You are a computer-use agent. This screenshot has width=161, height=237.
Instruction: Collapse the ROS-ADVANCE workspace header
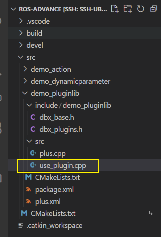pyautogui.click(x=13, y=9)
